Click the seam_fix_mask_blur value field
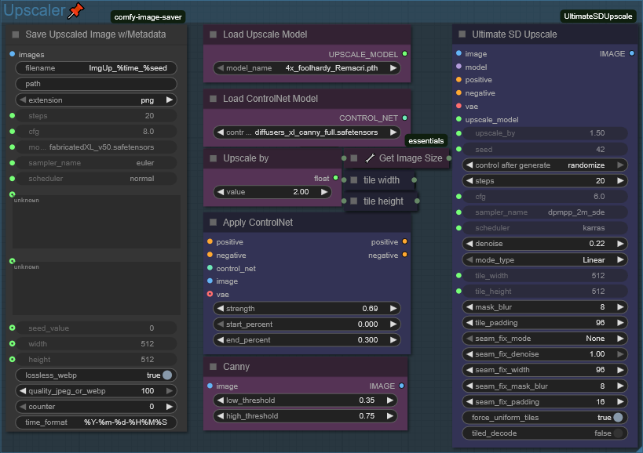 (545, 386)
